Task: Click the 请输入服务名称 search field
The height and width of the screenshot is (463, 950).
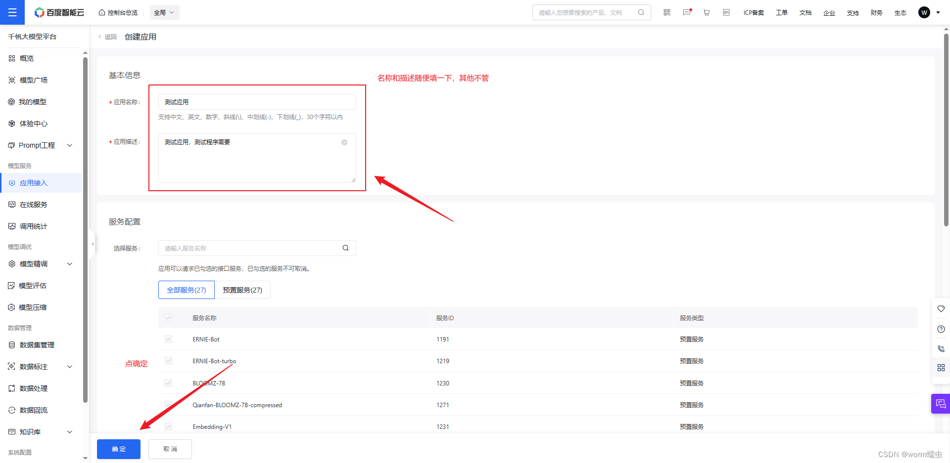Action: click(257, 248)
